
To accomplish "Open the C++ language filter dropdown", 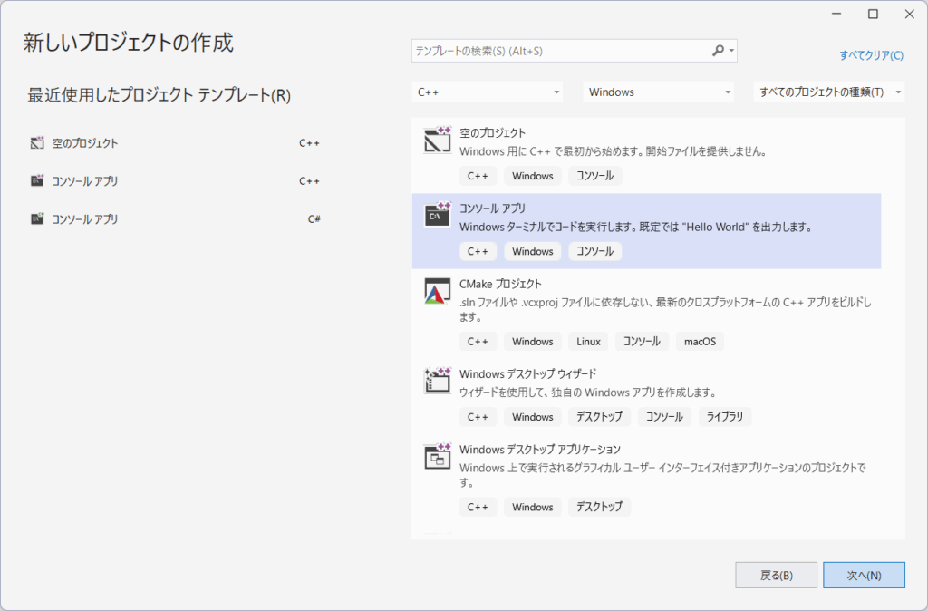I will [487, 92].
